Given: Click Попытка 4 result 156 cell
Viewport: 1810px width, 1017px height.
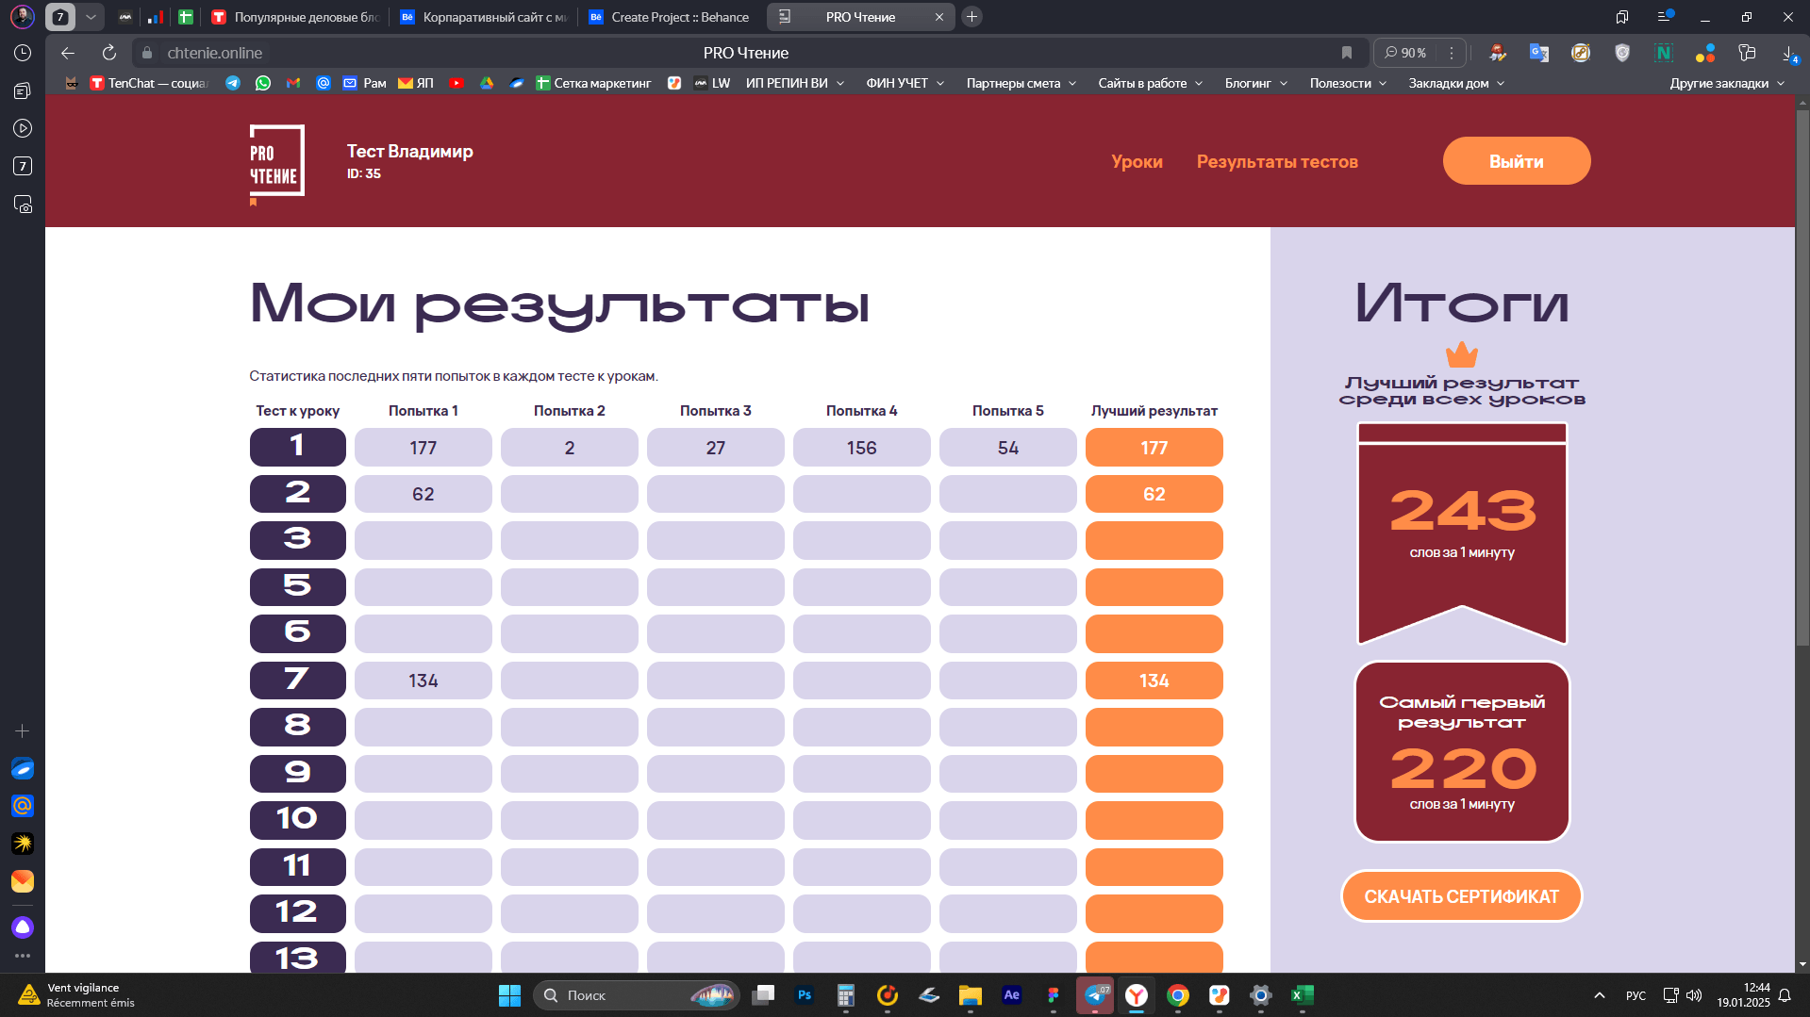Looking at the screenshot, I should pyautogui.click(x=861, y=447).
